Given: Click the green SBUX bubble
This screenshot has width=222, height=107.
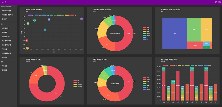Looking at the screenshot, I should [28, 23].
